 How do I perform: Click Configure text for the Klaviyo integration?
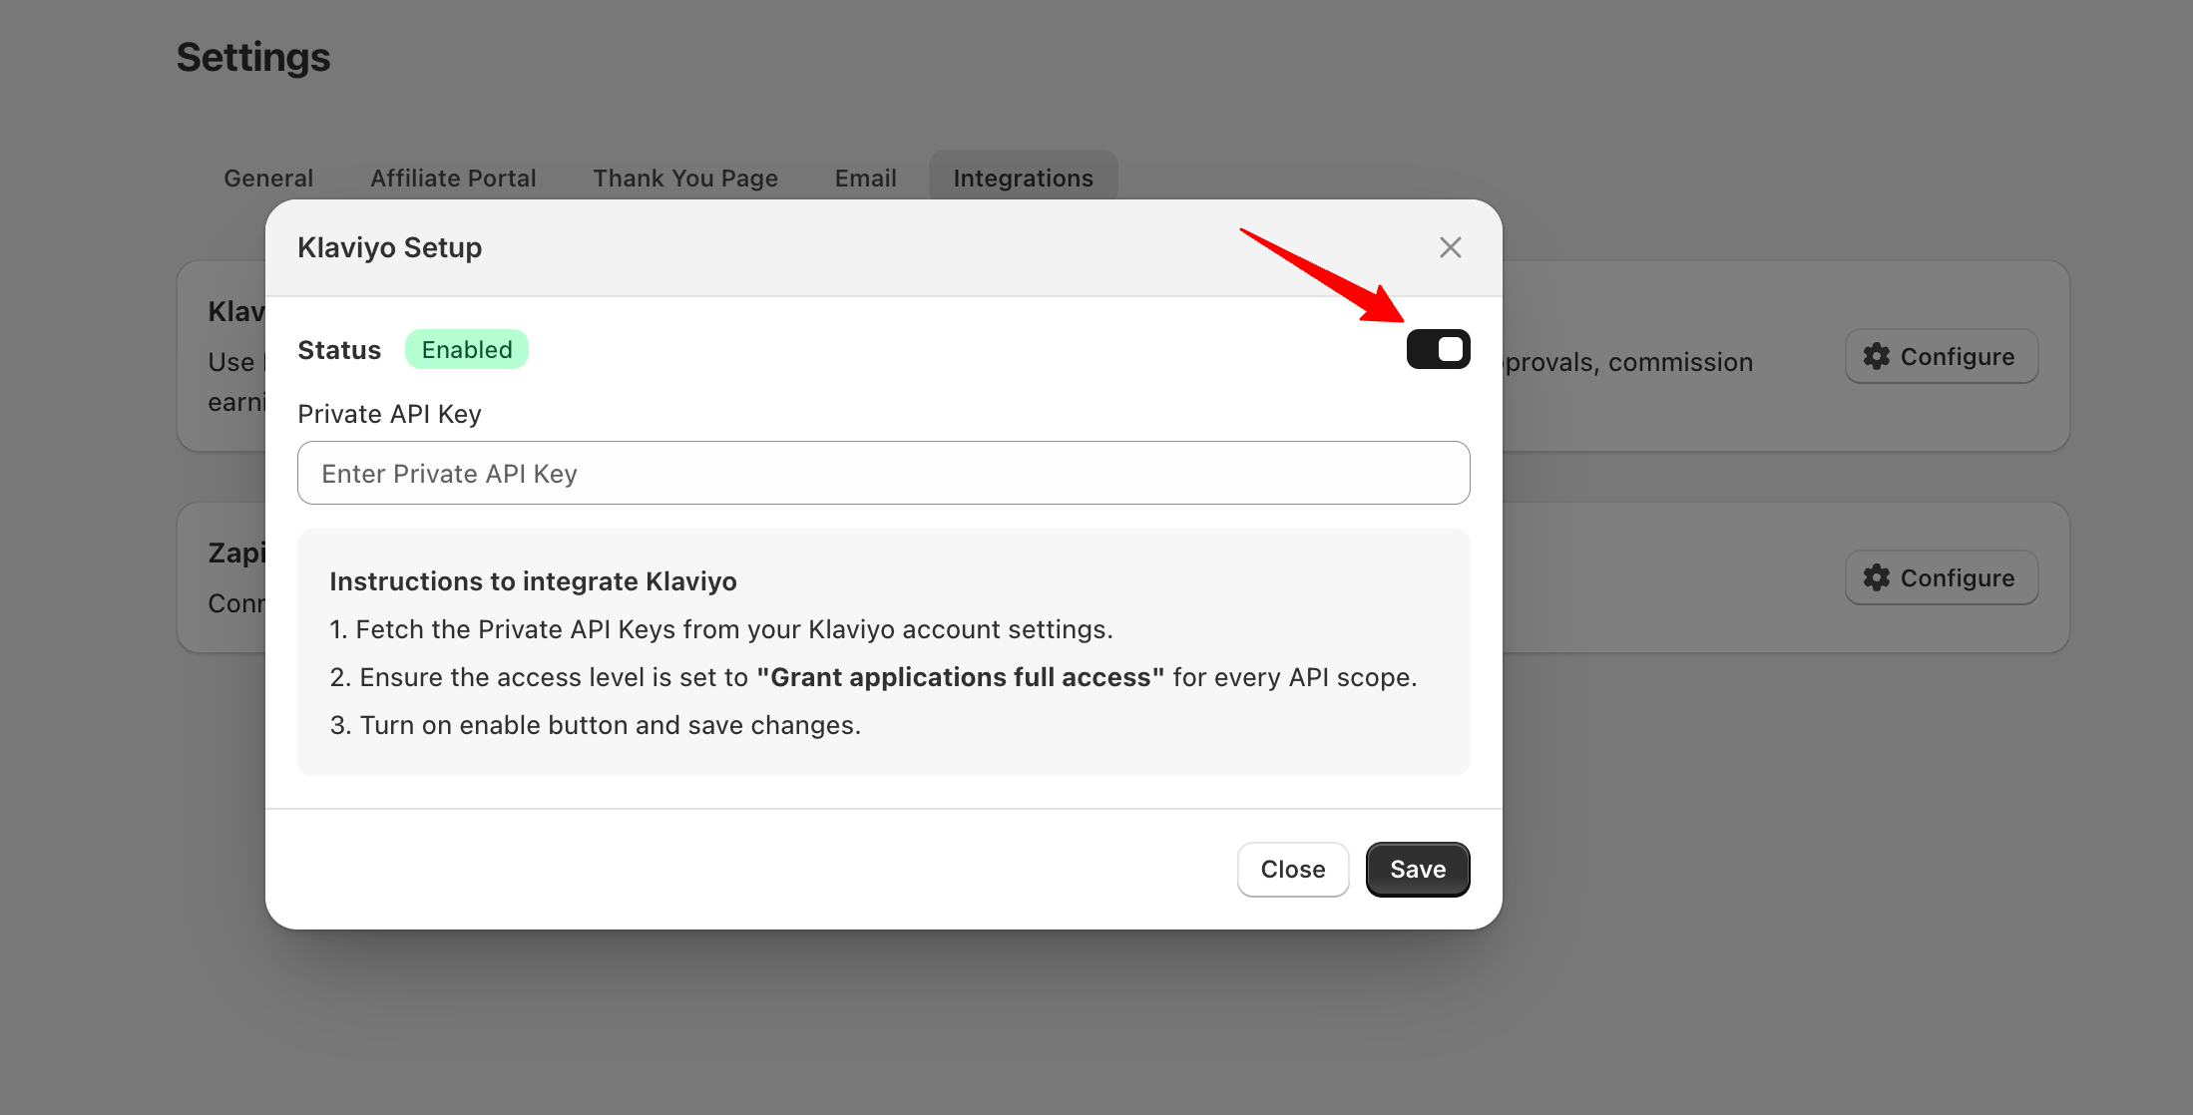(1957, 356)
